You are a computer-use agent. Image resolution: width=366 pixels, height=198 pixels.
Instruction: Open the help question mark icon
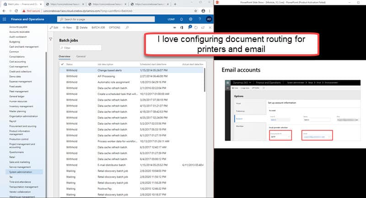(199, 19)
